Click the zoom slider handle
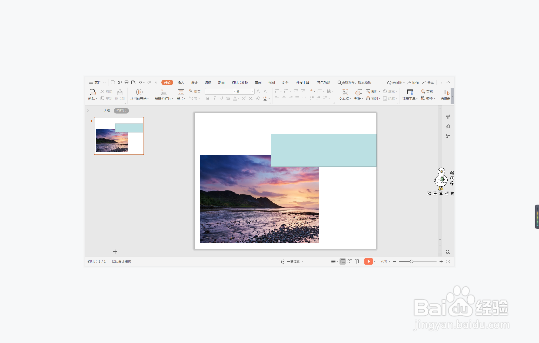539x343 pixels. pyautogui.click(x=411, y=261)
